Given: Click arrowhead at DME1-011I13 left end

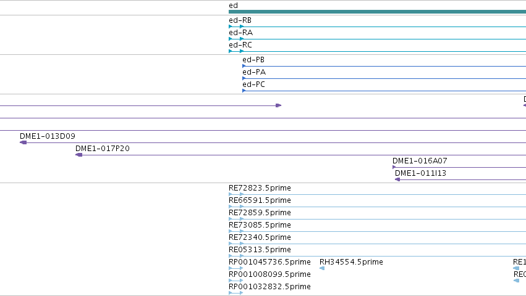Looking at the screenshot, I should [397, 180].
